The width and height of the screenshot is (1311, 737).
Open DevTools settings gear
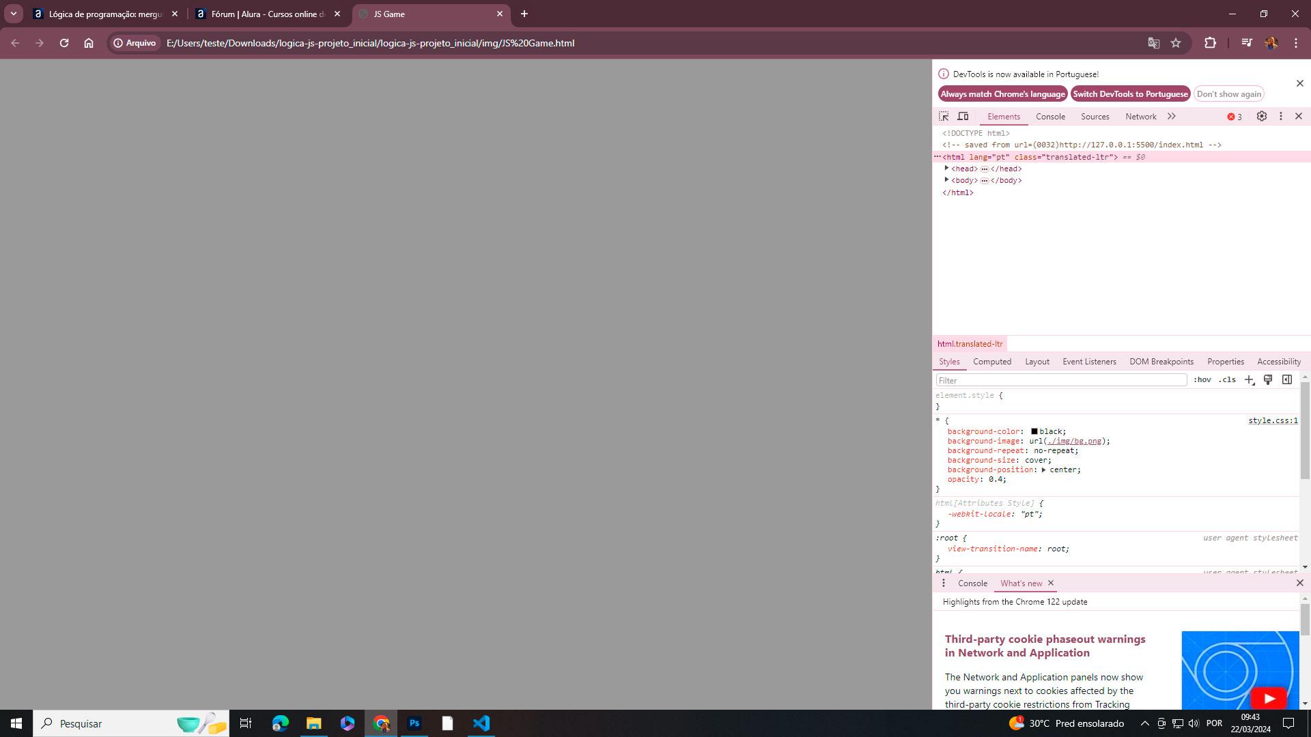1262,117
